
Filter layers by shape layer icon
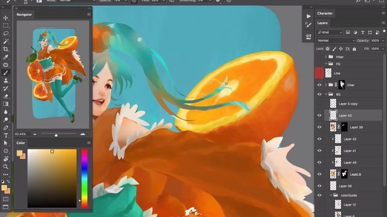pyautogui.click(x=369, y=32)
